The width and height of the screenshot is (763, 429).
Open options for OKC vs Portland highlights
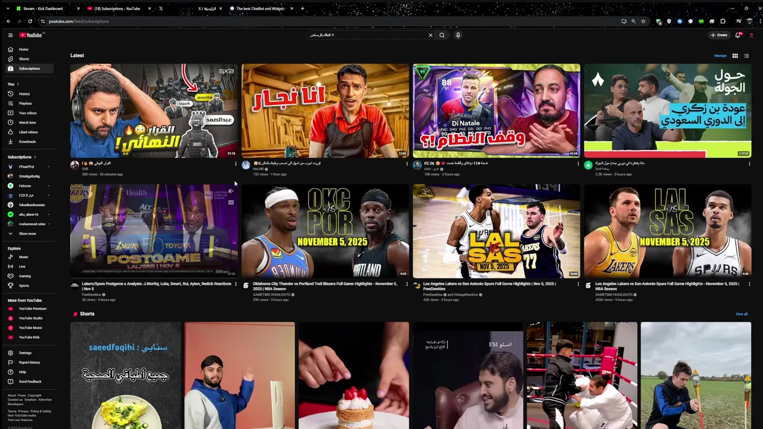[x=407, y=284]
